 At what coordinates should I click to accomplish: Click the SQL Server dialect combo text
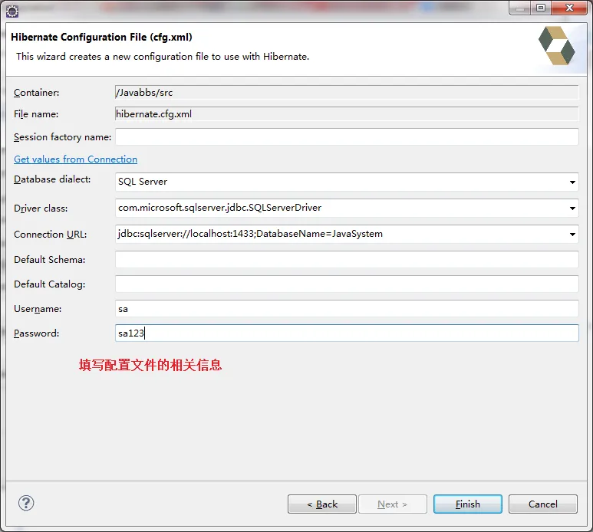143,182
